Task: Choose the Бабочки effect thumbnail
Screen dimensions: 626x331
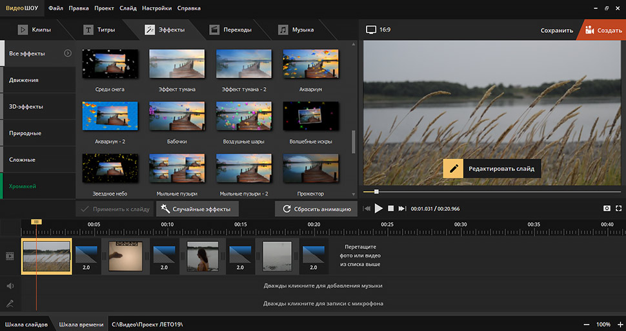Action: tap(177, 115)
